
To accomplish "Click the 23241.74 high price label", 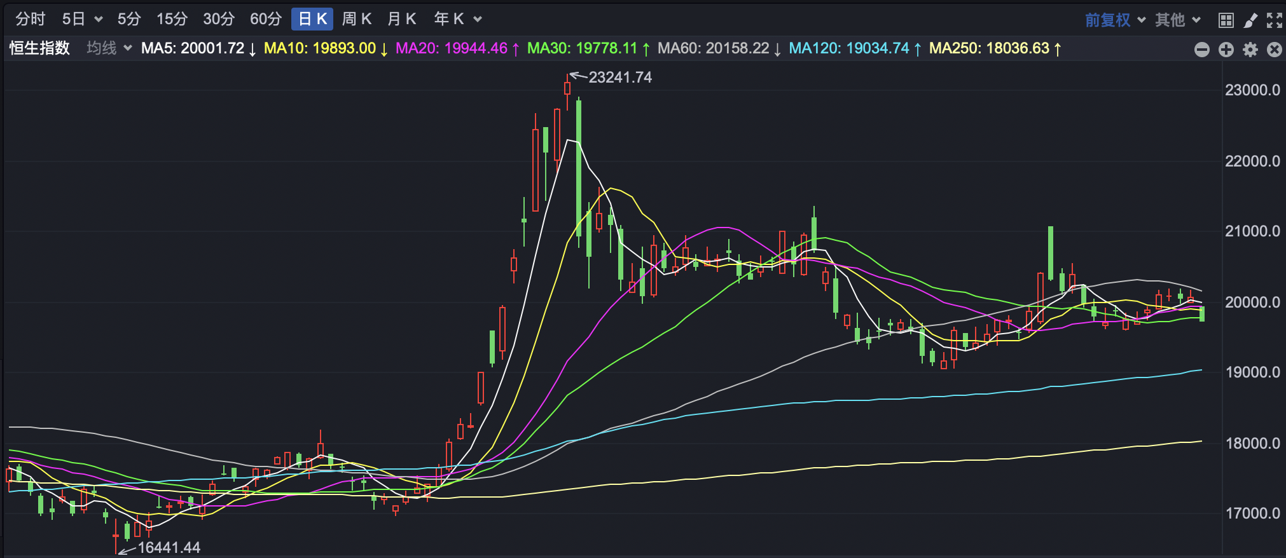I will point(620,78).
